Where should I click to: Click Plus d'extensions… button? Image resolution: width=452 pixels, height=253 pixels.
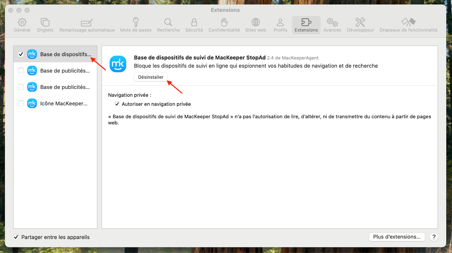pos(397,237)
